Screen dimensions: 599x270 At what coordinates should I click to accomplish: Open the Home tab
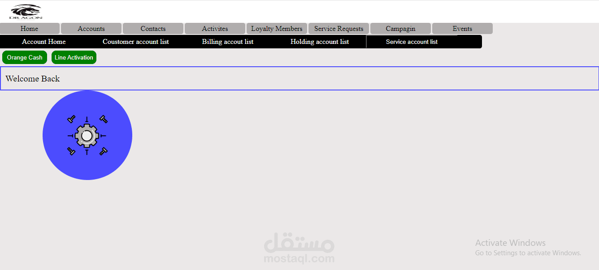pyautogui.click(x=30, y=29)
